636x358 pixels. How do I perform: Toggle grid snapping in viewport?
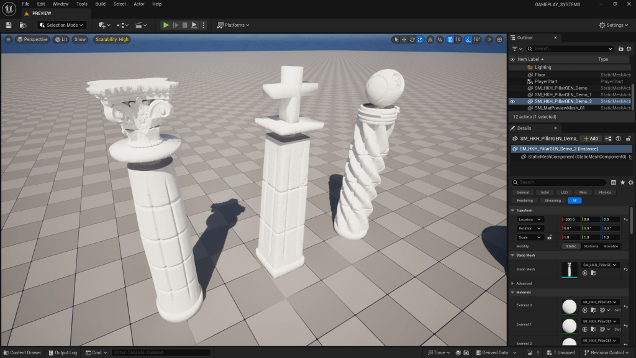click(x=451, y=39)
